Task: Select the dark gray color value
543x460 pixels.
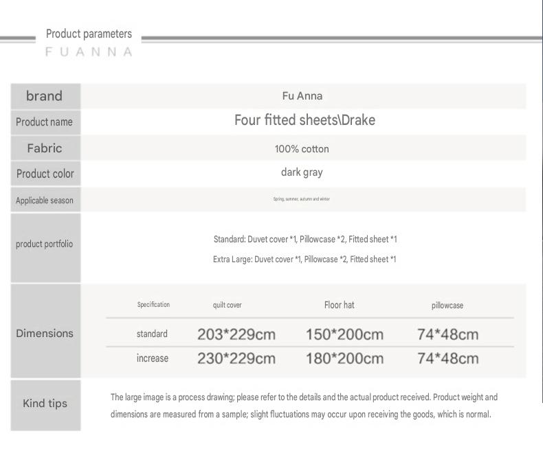Action: (x=302, y=172)
